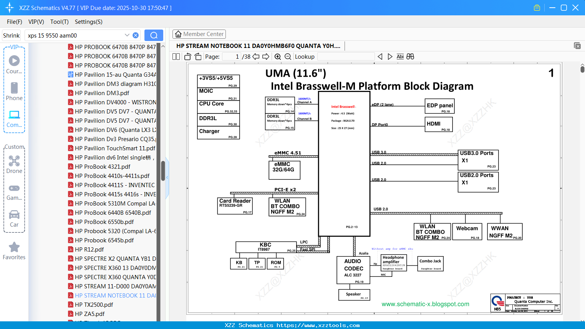Click www.schematic-x.blogspot.com link
The image size is (585, 329).
pyautogui.click(x=425, y=304)
